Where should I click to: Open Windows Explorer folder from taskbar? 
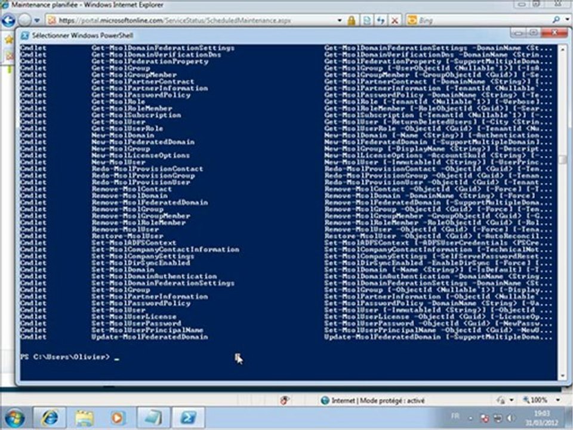(84, 418)
